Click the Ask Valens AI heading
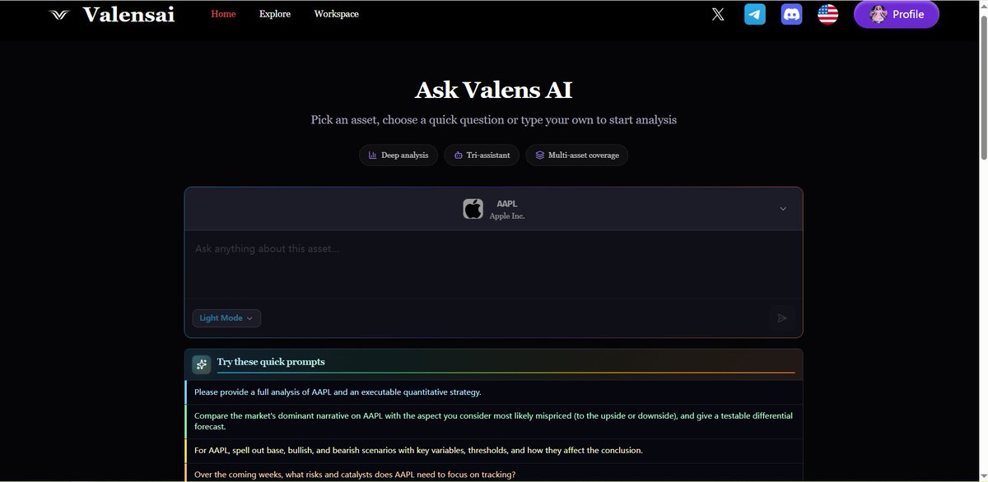This screenshot has width=988, height=482. pos(493,90)
